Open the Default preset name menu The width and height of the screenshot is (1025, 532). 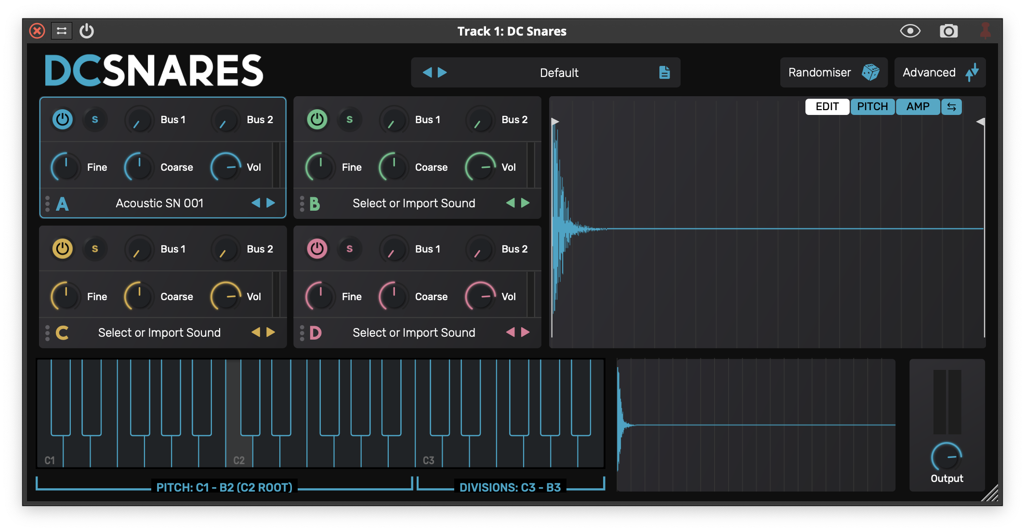coord(559,73)
